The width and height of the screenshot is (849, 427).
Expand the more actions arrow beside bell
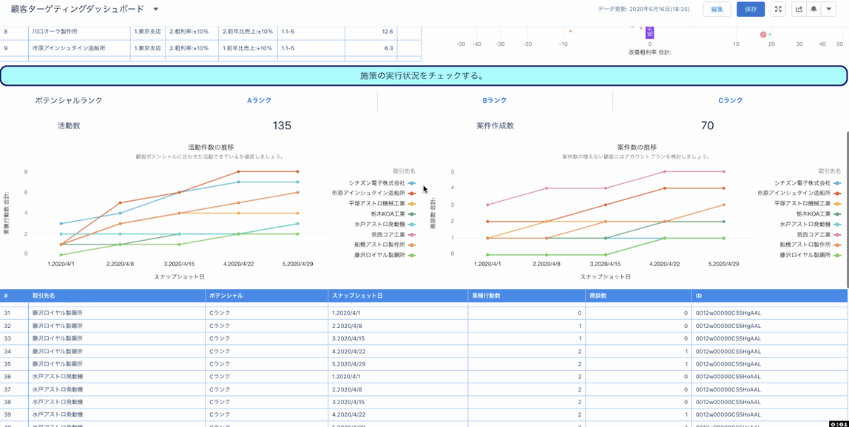[828, 9]
